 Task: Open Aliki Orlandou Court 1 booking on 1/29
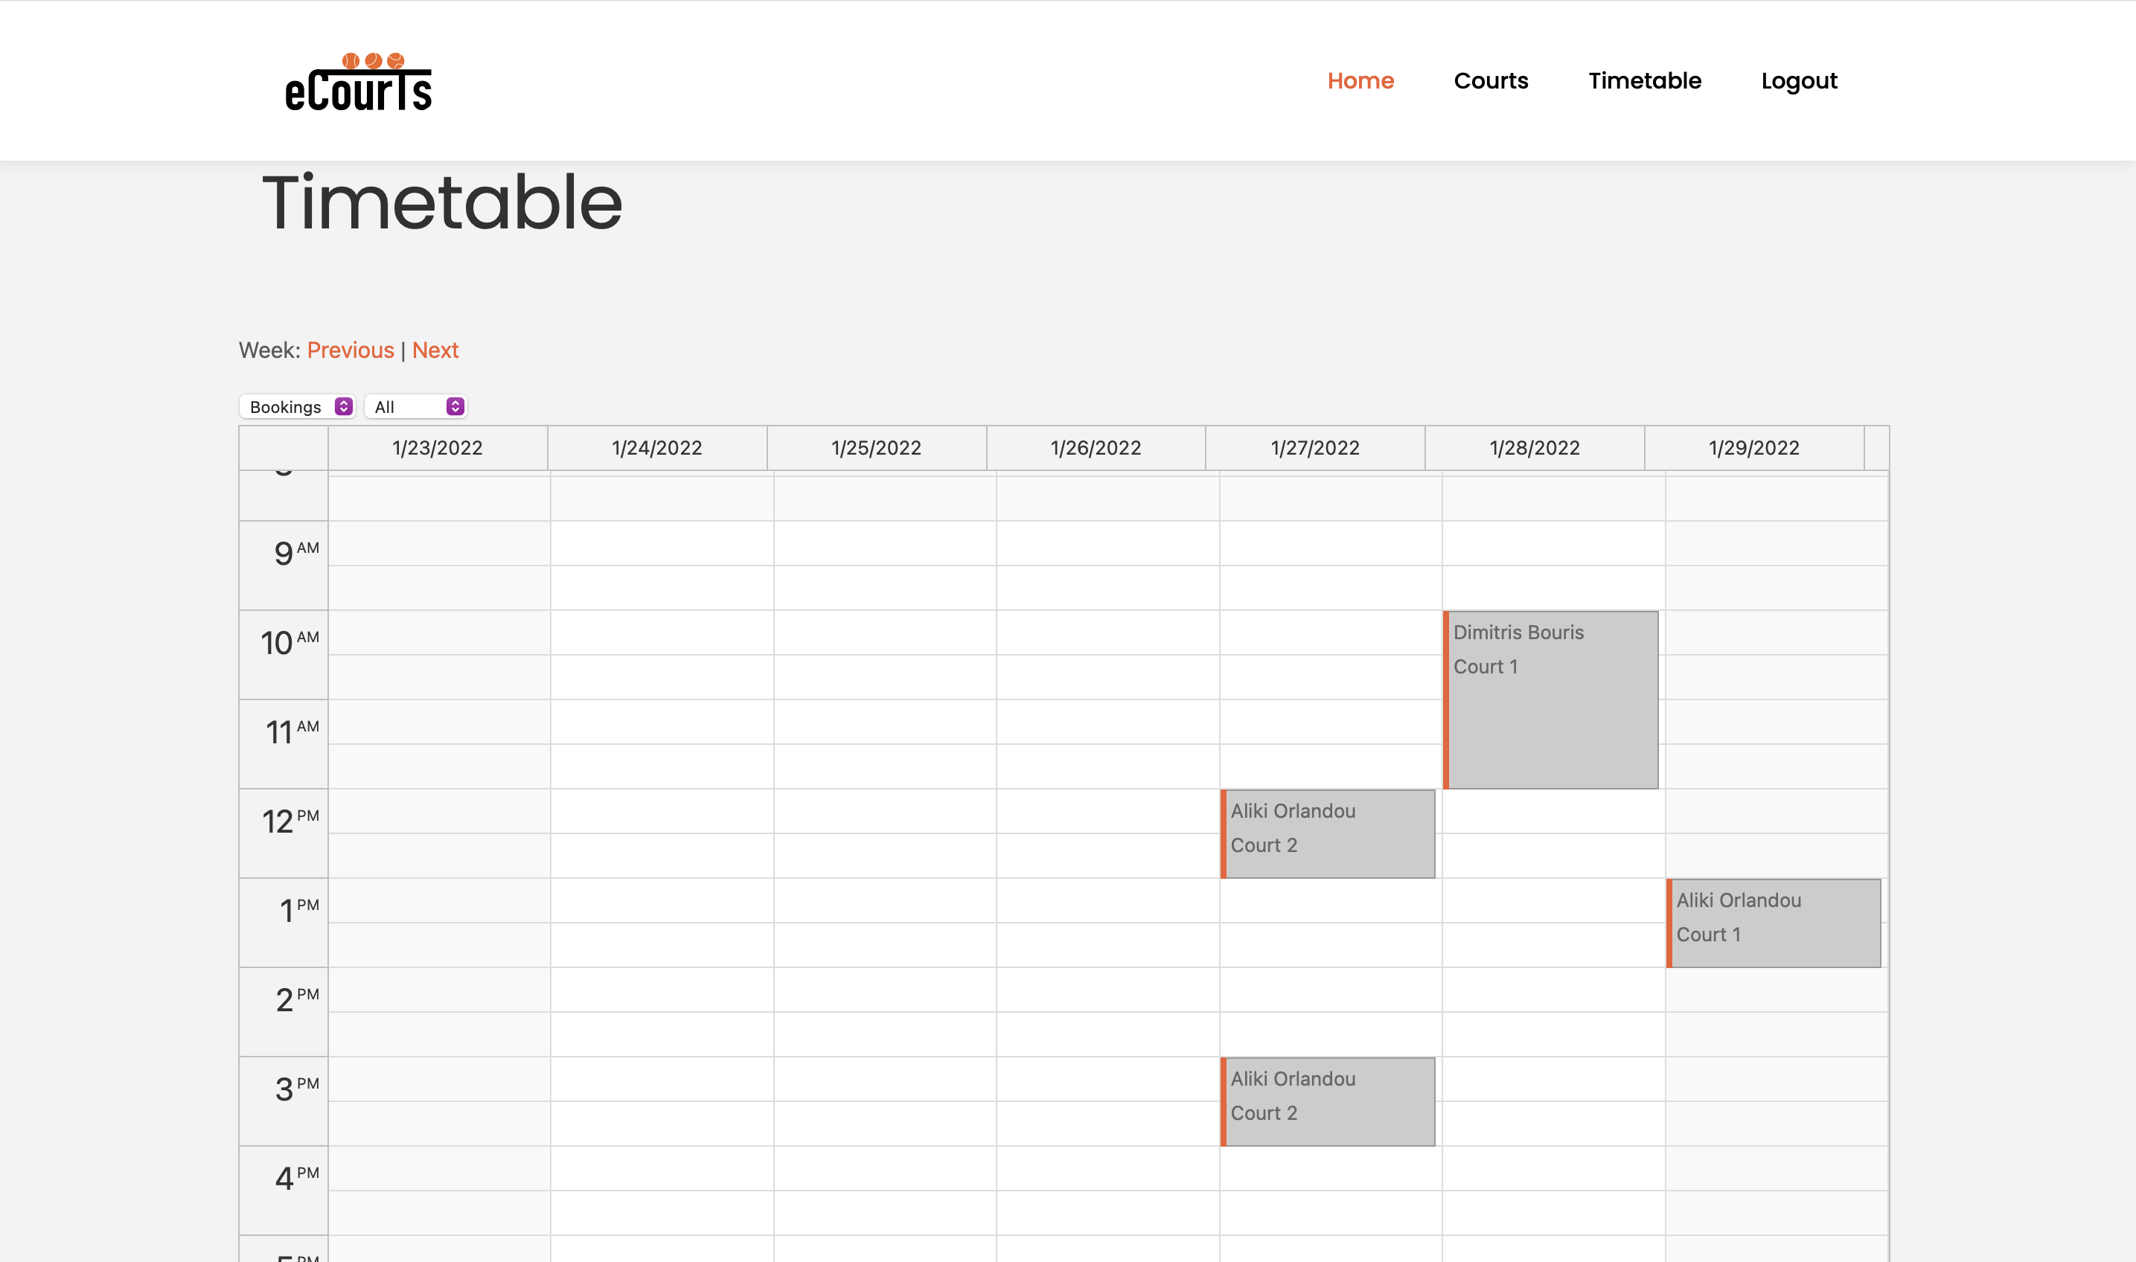pos(1773,923)
